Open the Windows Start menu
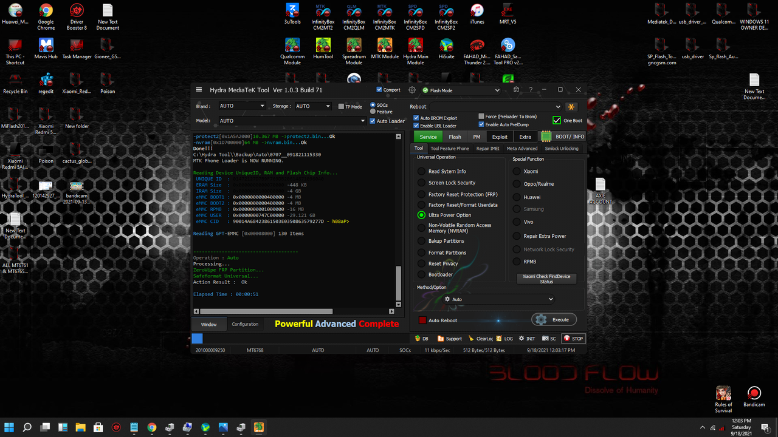Image resolution: width=778 pixels, height=437 pixels. pyautogui.click(x=10, y=427)
